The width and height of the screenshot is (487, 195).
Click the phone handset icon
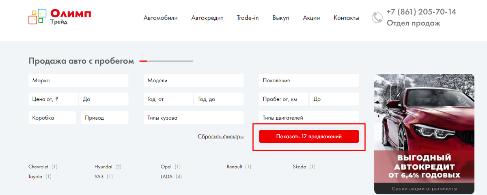pyautogui.click(x=377, y=17)
